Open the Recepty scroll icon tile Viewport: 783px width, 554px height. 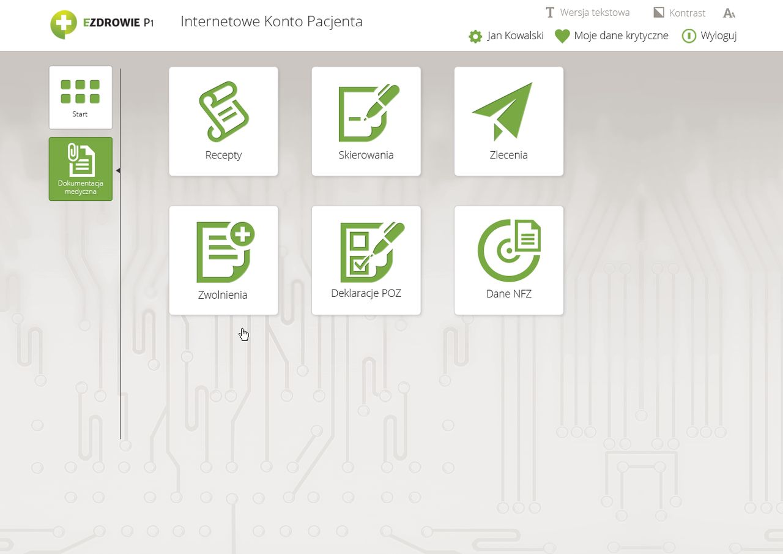[223, 121]
